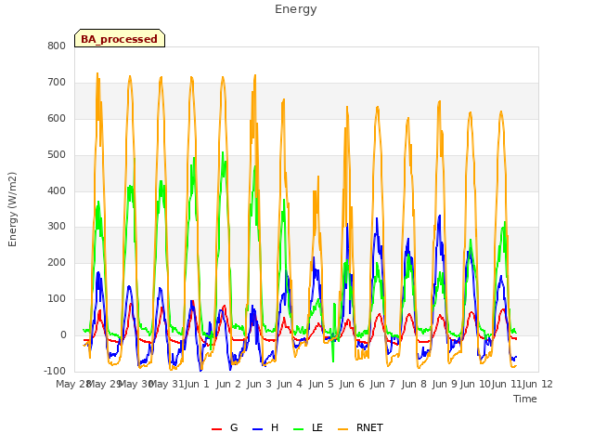
Task: Click the Jun 9 x-axis tick label
Action: point(445,384)
